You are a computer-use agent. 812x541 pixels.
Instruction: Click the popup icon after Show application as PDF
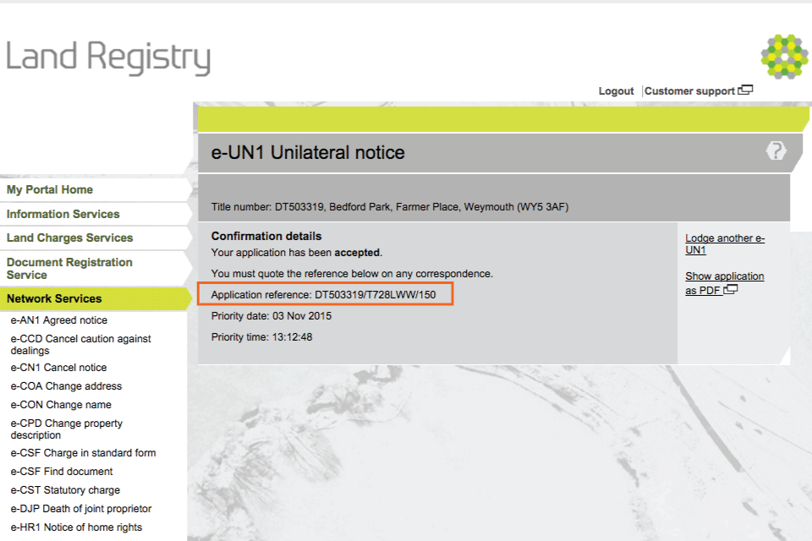tap(731, 290)
